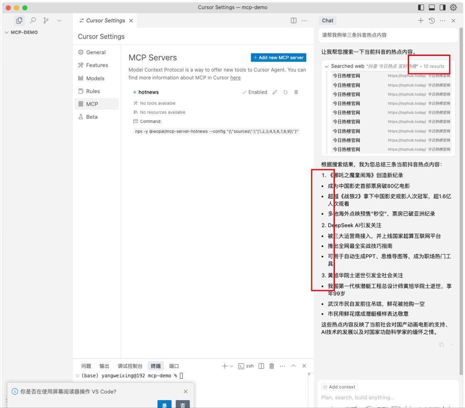Toggle primary sidebar layout icon in title bar
The height and width of the screenshot is (408, 465).
tap(421, 7)
